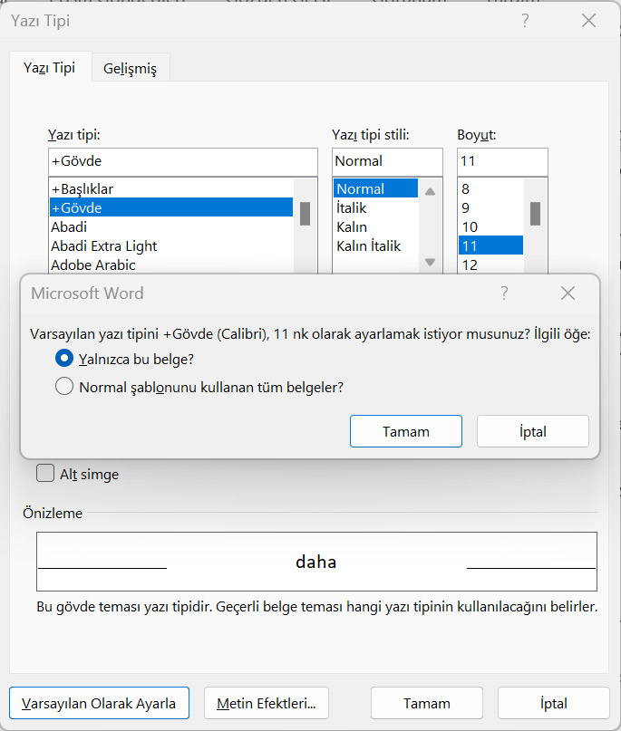Viewport: 621px width, 731px height.
Task: Click into the Yazı tipi text field
Action: (x=183, y=162)
